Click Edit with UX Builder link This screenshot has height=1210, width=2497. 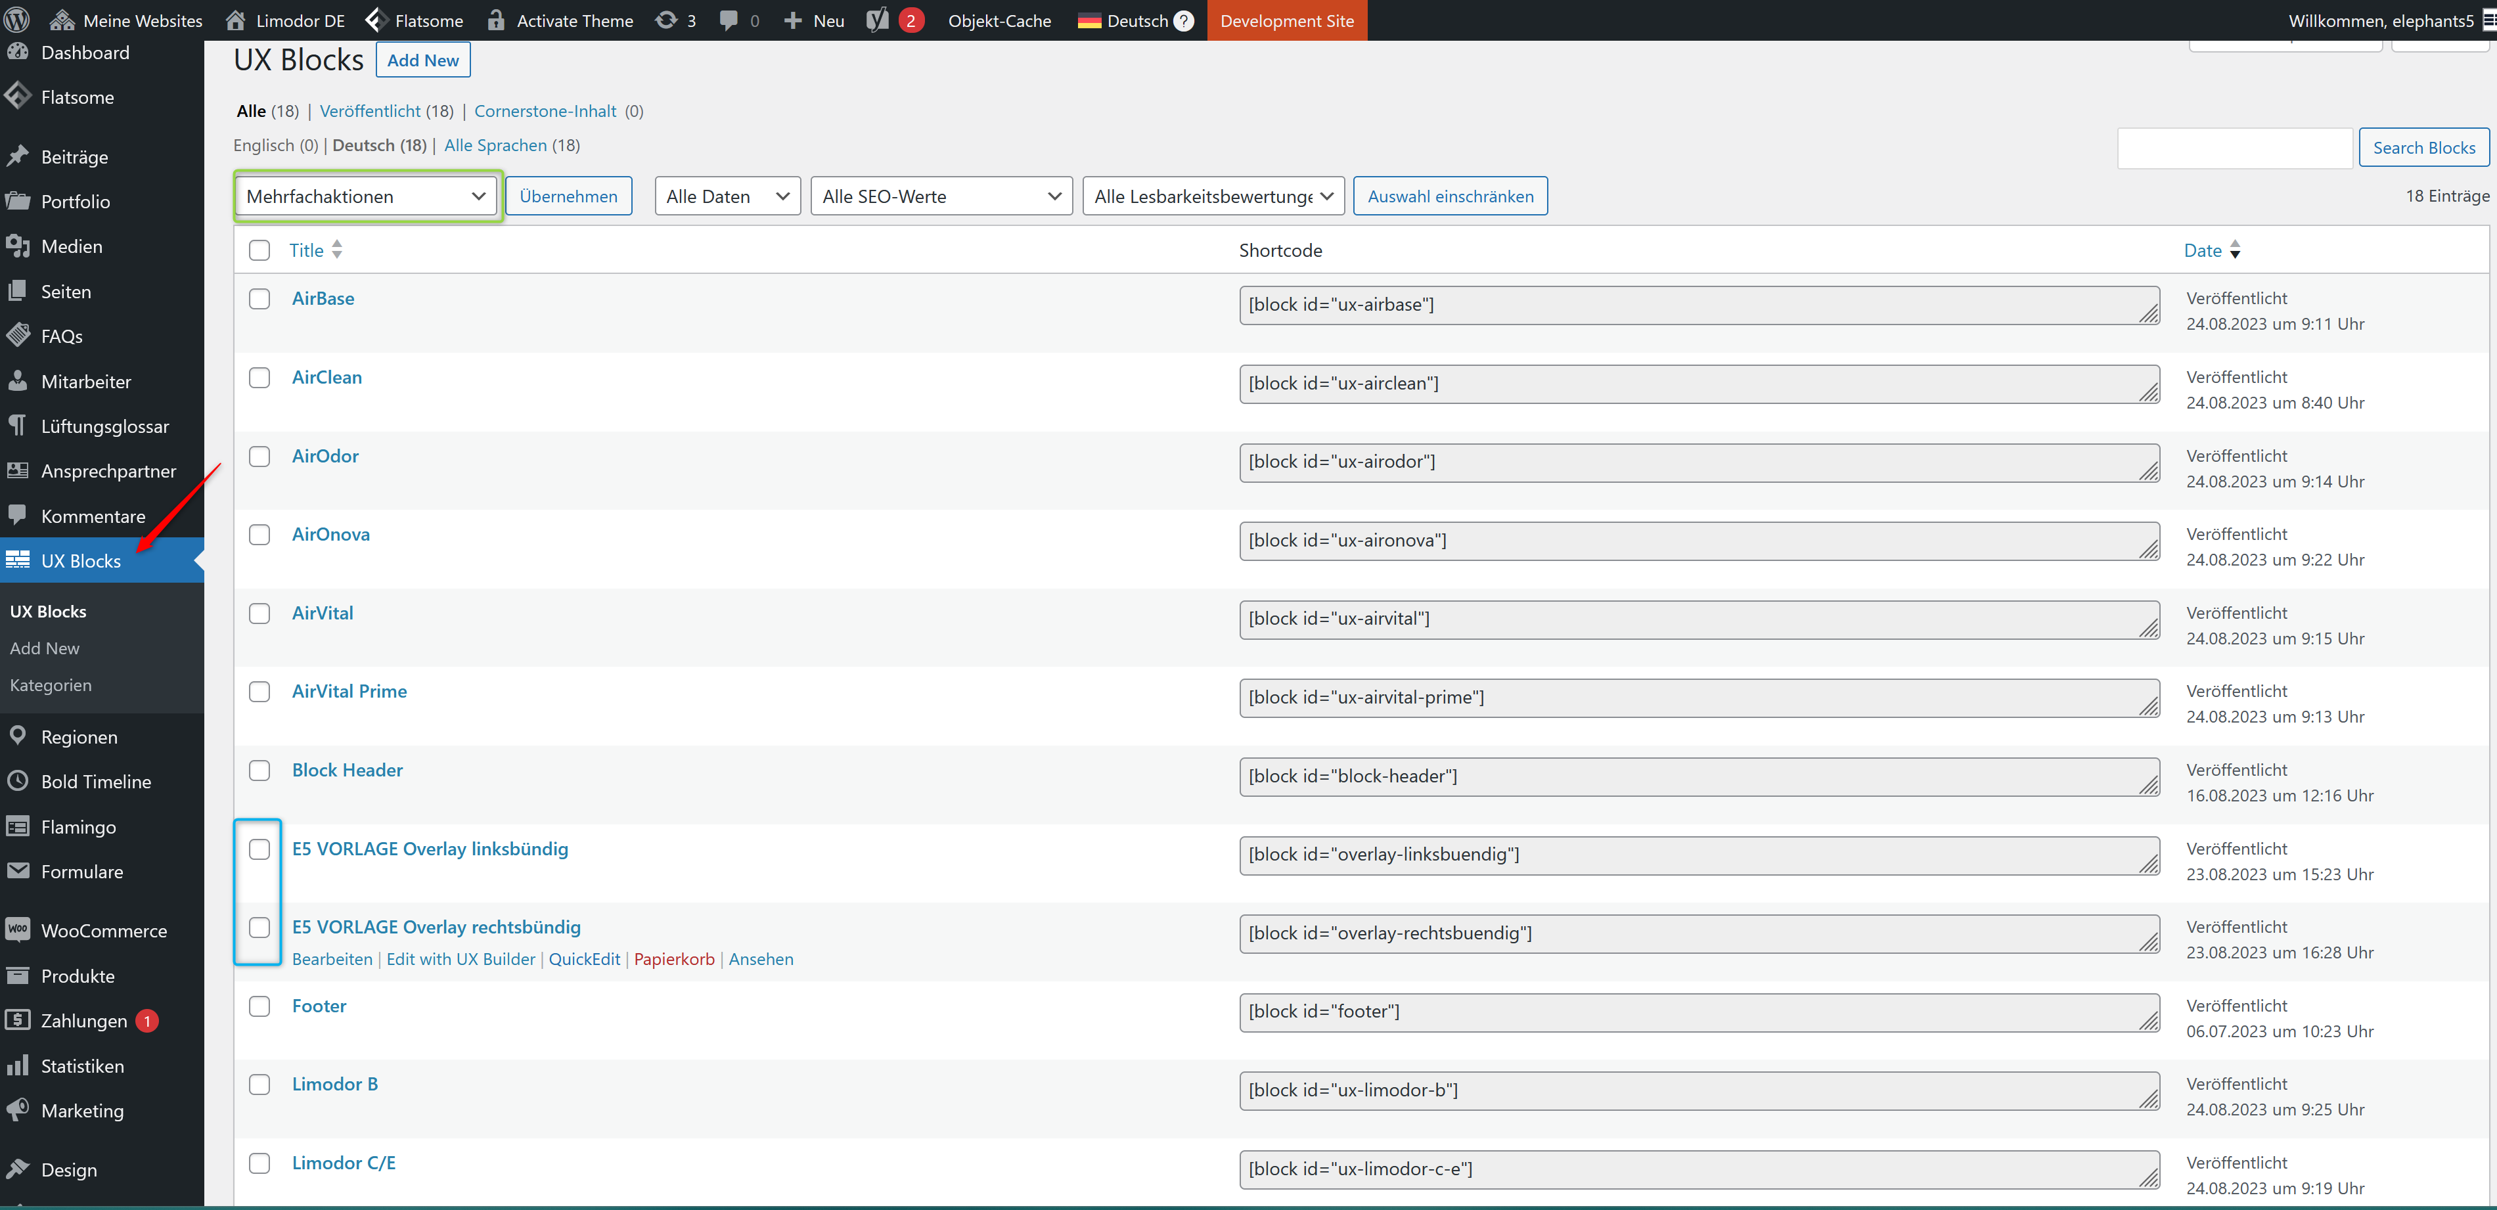(461, 959)
